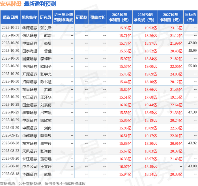The width and height of the screenshot is (198, 186).
Task: Click the 16.33亿 profit value
Action: (125, 159)
